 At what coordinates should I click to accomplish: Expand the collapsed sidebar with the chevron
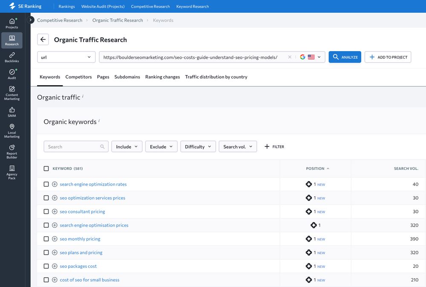pos(31,20)
